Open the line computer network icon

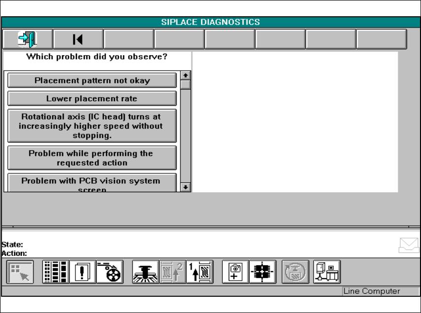pos(327,272)
